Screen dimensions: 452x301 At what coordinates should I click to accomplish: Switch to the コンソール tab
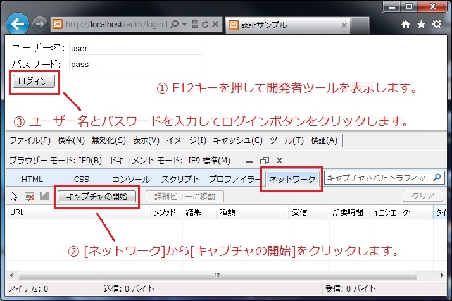coord(131,179)
